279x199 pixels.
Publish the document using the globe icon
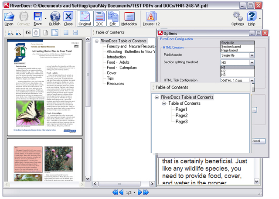pos(55,19)
